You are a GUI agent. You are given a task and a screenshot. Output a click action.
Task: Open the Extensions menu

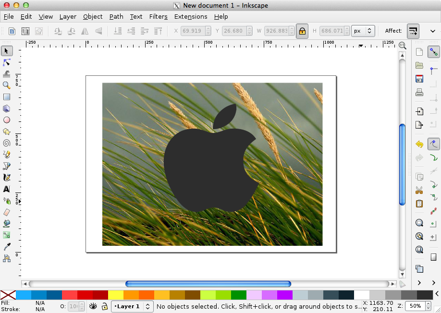(191, 16)
